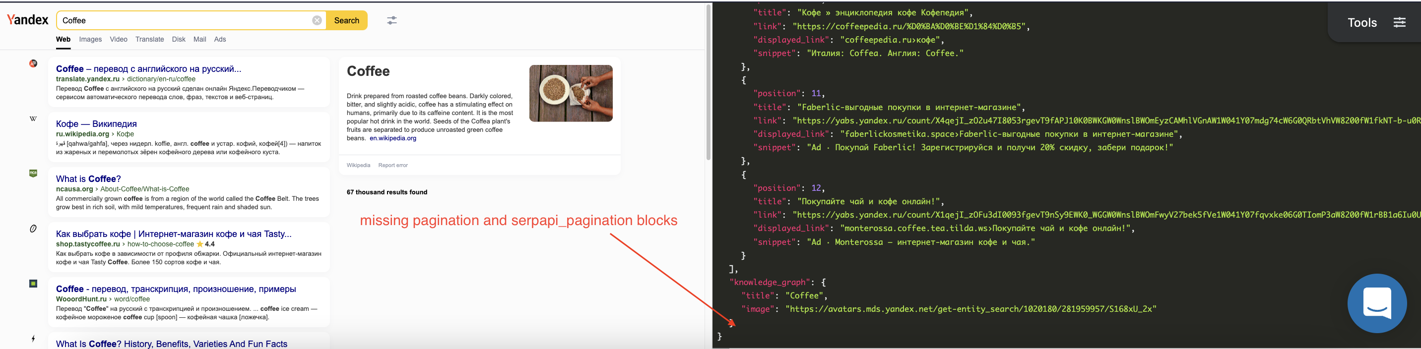Screen dimensions: 1421x349
Task: Click Report error link
Action: tap(393, 166)
